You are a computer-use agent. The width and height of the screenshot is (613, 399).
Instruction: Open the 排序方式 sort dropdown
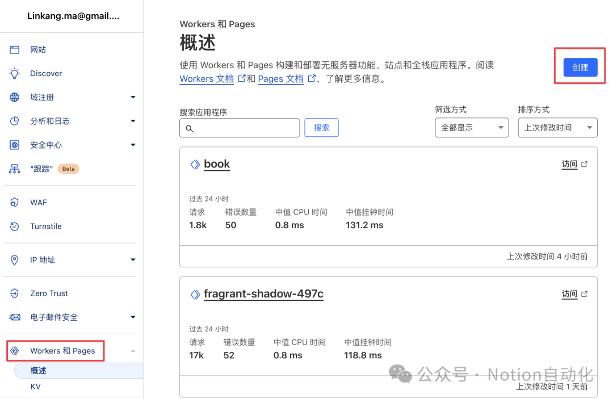[x=557, y=128]
